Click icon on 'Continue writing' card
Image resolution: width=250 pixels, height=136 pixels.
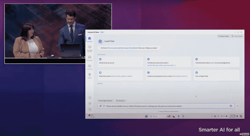148,73
